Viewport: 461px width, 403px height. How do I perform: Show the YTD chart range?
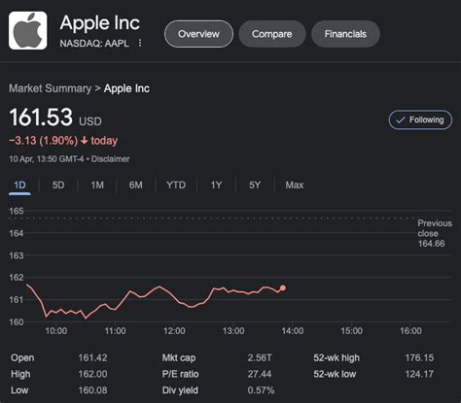(176, 185)
